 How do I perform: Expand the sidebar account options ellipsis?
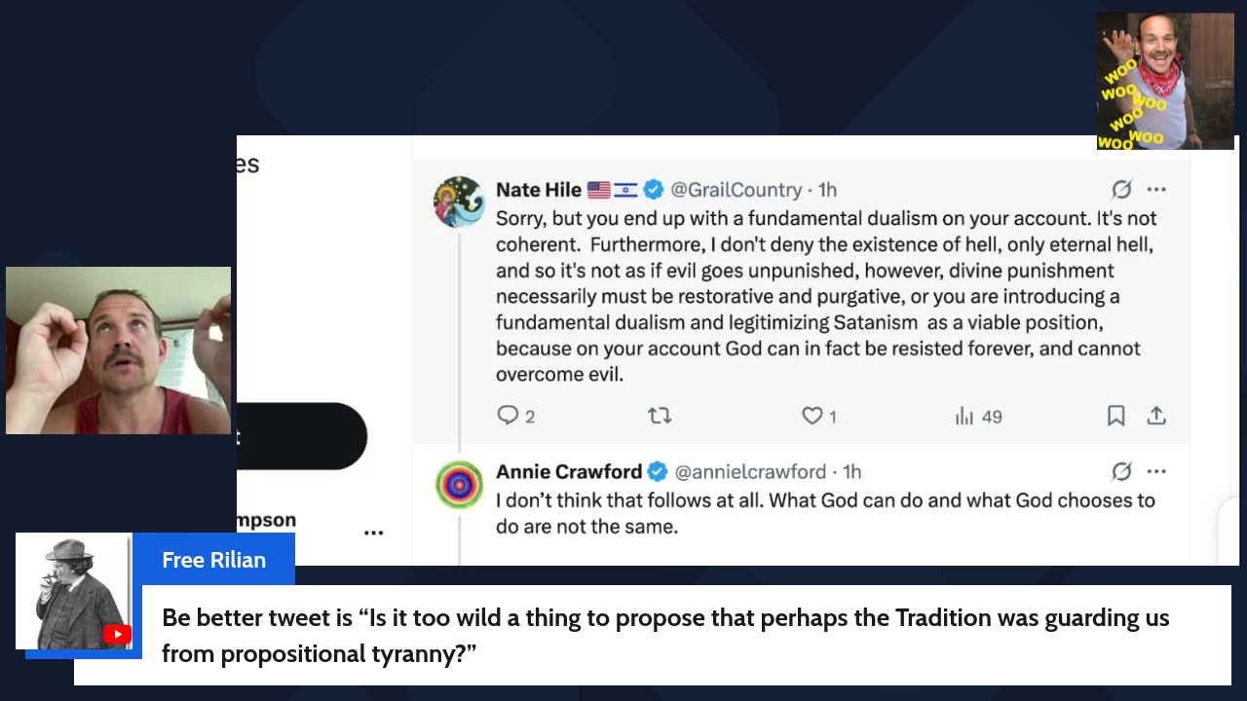coord(373,533)
